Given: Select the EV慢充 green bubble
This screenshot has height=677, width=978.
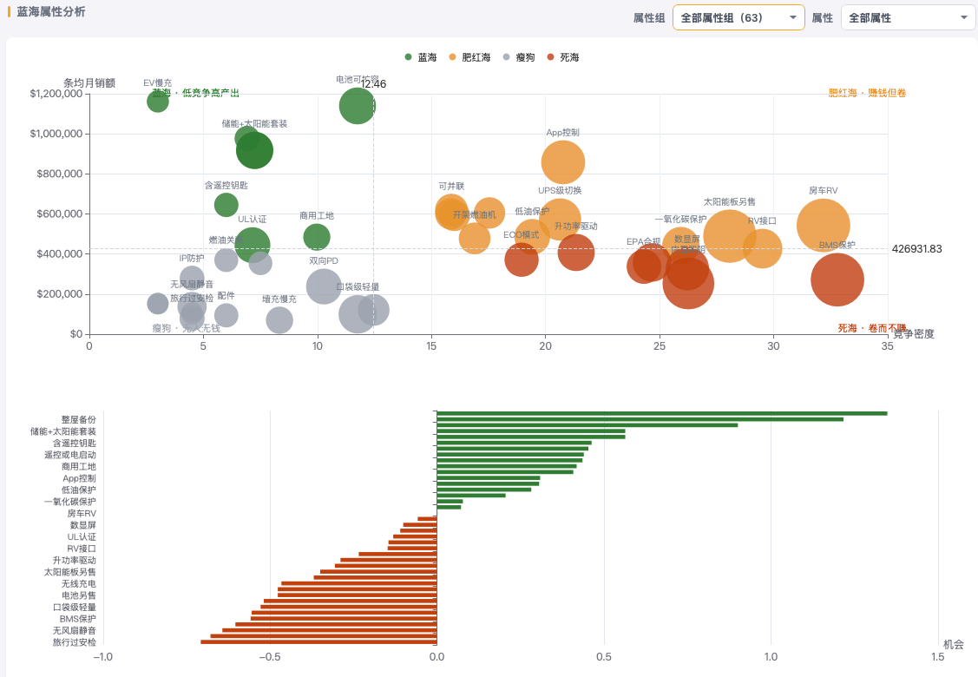Looking at the screenshot, I should [x=158, y=101].
